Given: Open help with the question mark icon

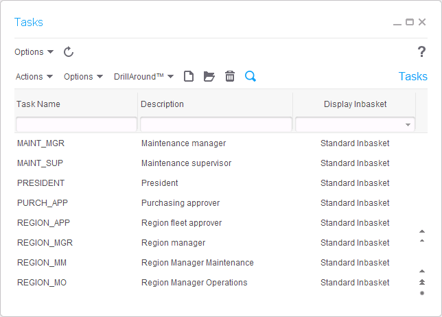Looking at the screenshot, I should (x=422, y=52).
